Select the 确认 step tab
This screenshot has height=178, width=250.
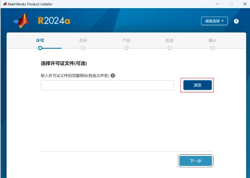tap(213, 40)
